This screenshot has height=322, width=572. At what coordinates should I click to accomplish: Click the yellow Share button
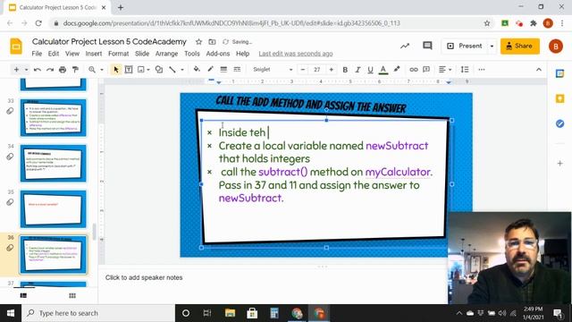point(520,46)
